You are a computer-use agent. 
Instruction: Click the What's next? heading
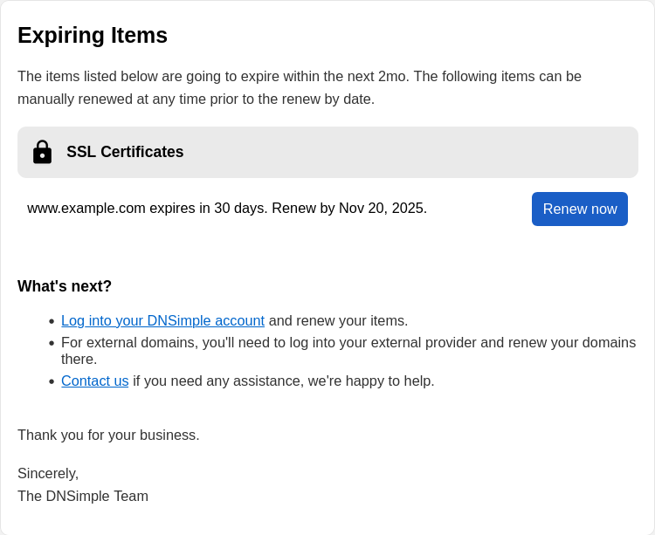pos(65,286)
